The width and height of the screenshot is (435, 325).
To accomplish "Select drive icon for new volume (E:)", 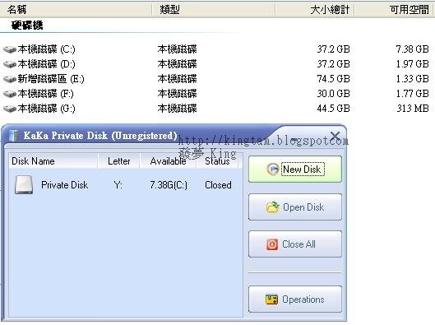I will (x=10, y=79).
